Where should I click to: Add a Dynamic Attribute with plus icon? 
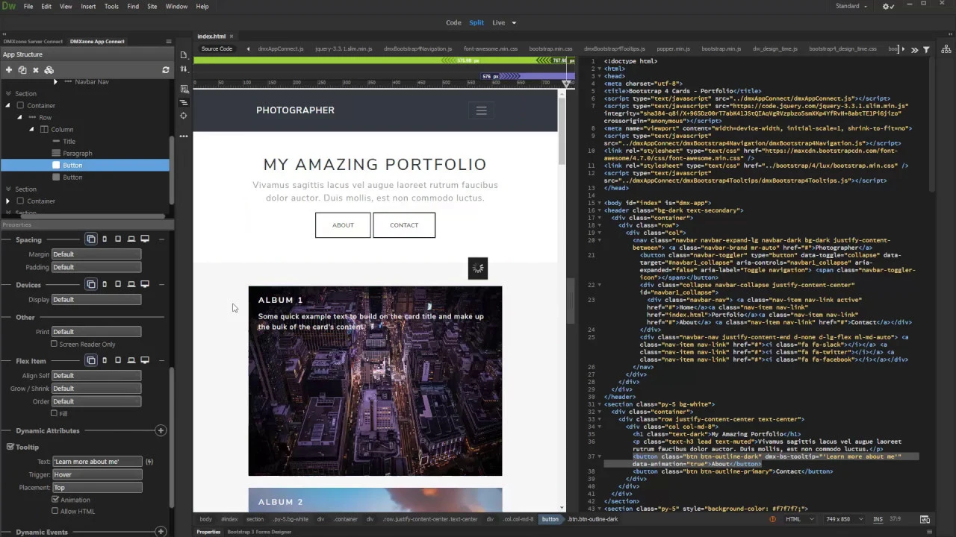(160, 430)
